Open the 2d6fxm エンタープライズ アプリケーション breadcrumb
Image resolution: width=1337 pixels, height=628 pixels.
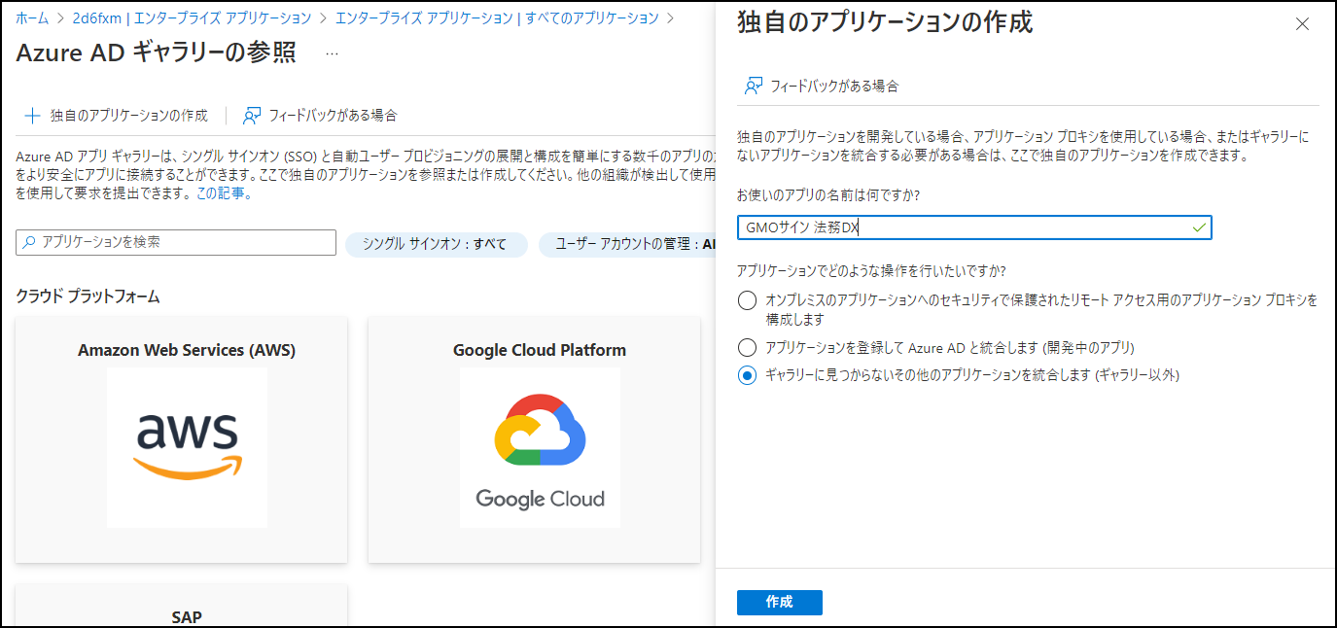192,18
